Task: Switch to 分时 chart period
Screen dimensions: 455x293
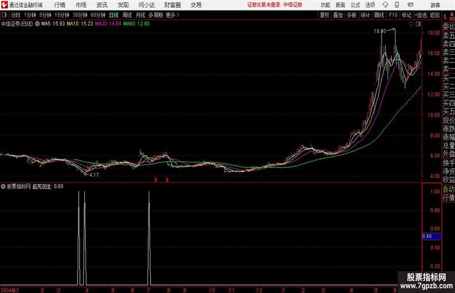Action: point(16,15)
